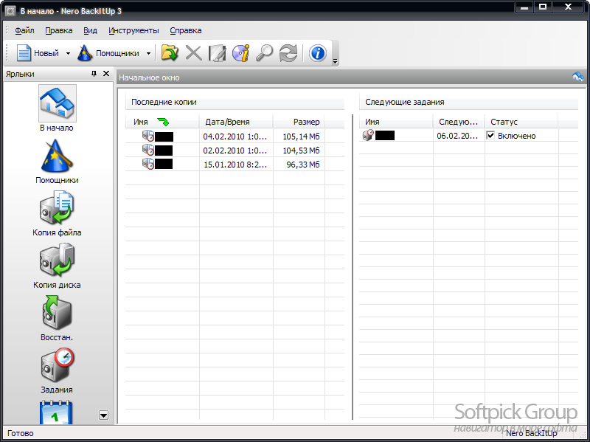Screen dimensions: 590x442
Task: Open the Вид menu
Action: (90, 30)
